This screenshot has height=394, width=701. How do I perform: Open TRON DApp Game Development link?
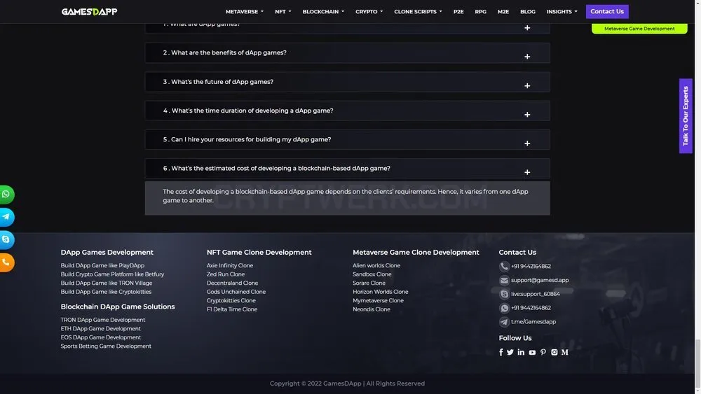click(x=103, y=320)
